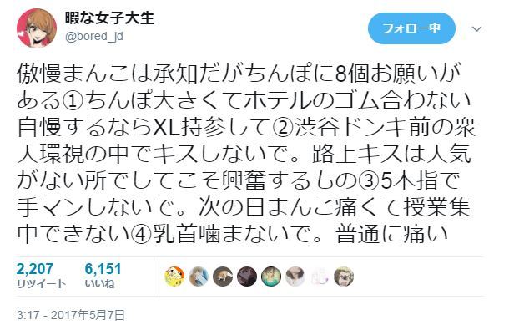This screenshot has width=509, height=335.
Task: Open the glasses-wearing man illustration avatar
Action: pyautogui.click(x=344, y=277)
